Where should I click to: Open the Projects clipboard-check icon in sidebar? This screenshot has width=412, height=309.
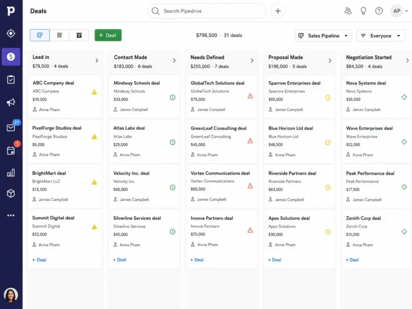pyautogui.click(x=11, y=79)
